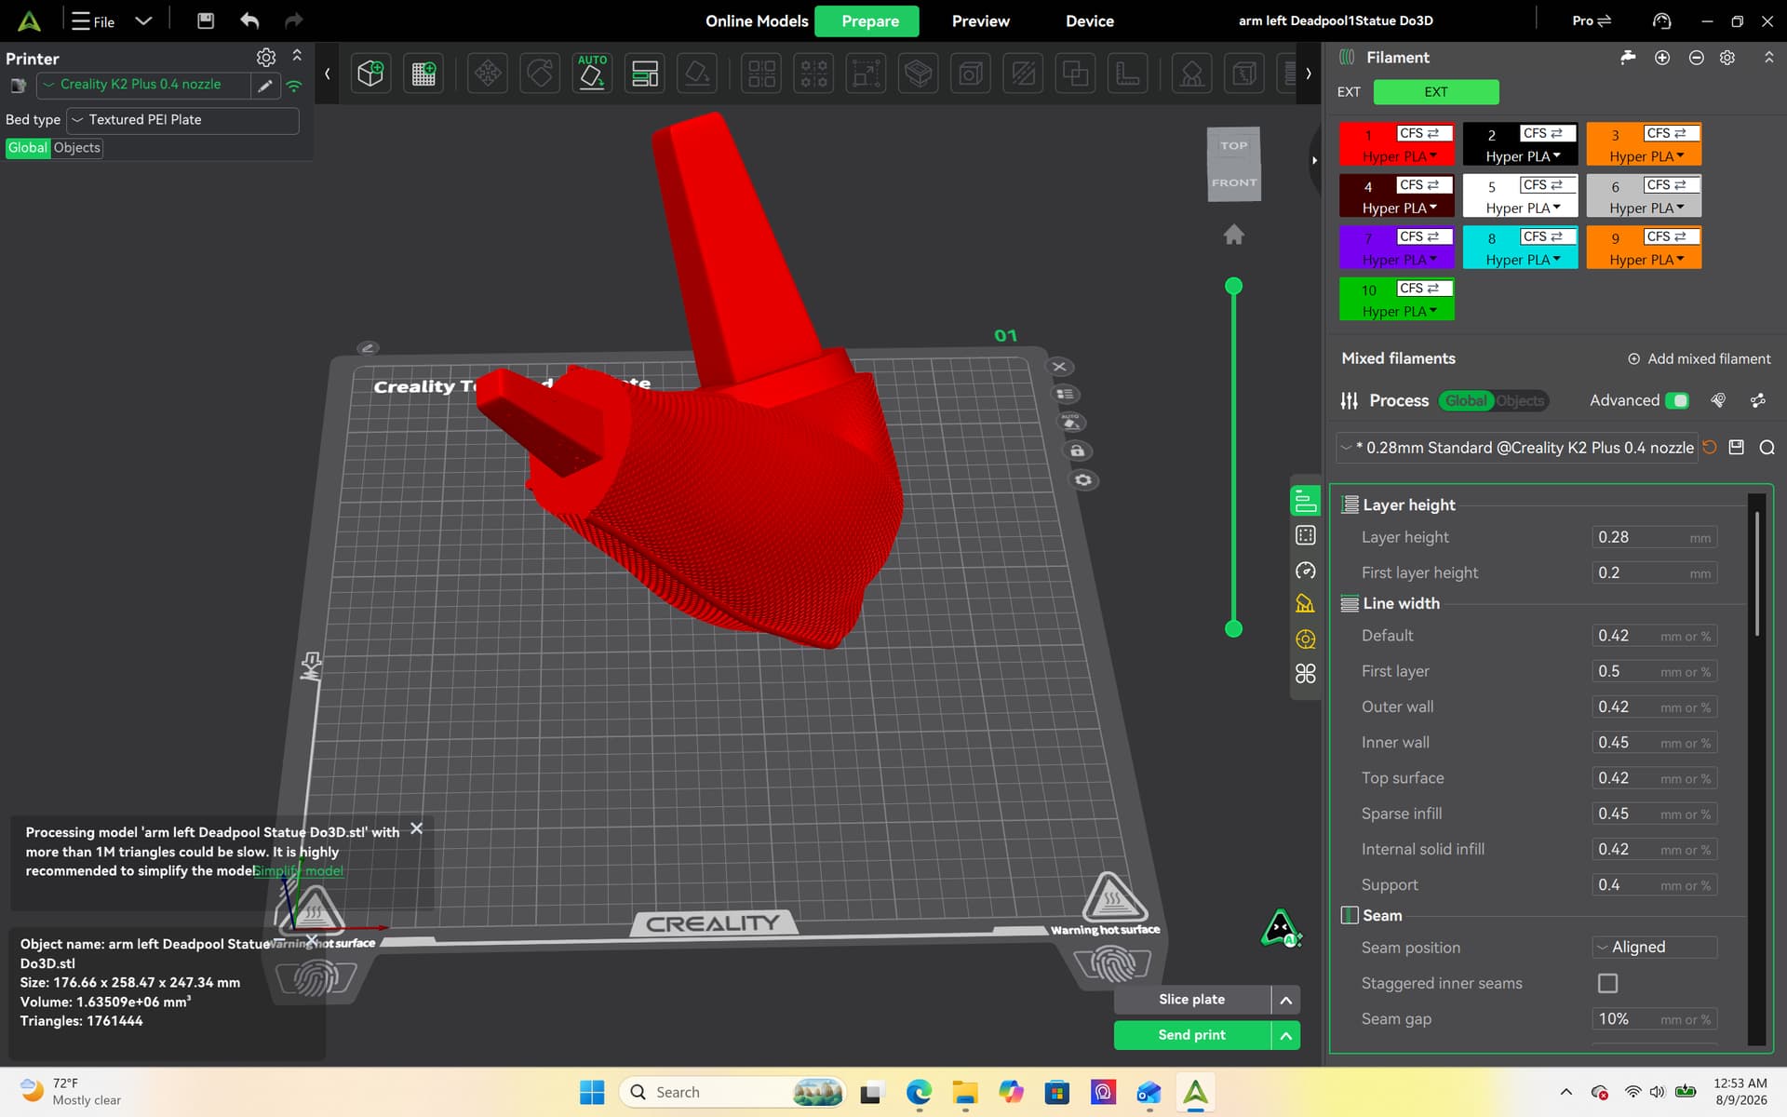Expand the Slice plate options arrow

click(1285, 1000)
